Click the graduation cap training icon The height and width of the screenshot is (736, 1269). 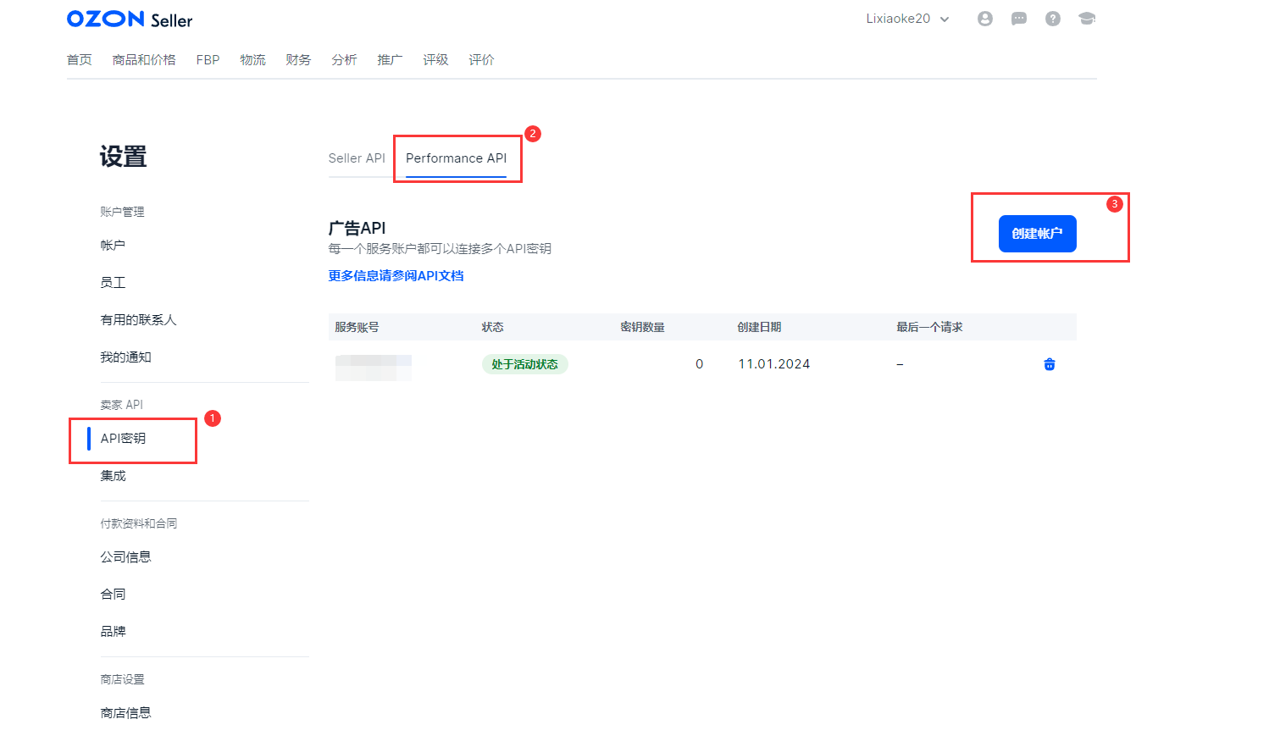[1086, 19]
